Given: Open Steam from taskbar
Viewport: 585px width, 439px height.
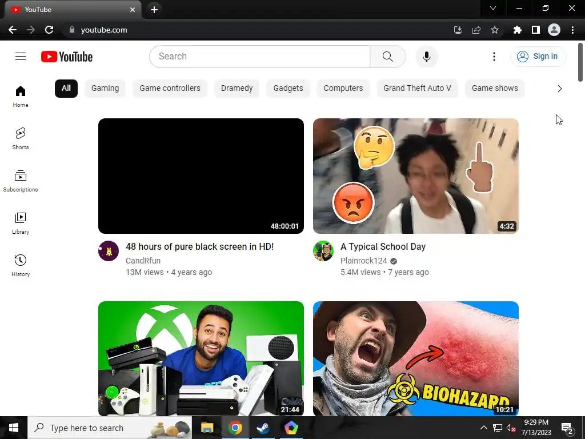Looking at the screenshot, I should click(x=263, y=428).
